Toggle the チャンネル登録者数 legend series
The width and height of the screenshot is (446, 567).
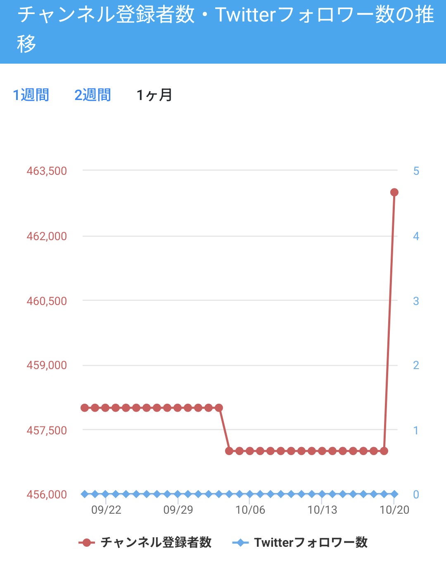[x=156, y=542]
